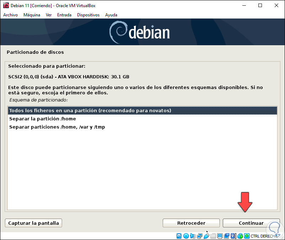Open the optical drive status icon
285x240 pixels.
(186, 236)
